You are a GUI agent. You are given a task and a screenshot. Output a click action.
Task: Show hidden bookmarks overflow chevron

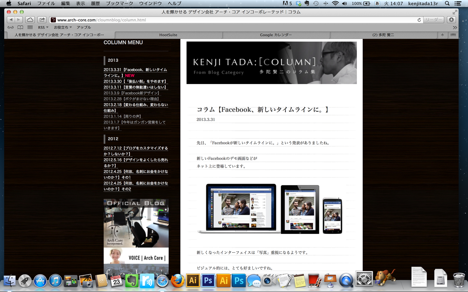click(x=455, y=28)
